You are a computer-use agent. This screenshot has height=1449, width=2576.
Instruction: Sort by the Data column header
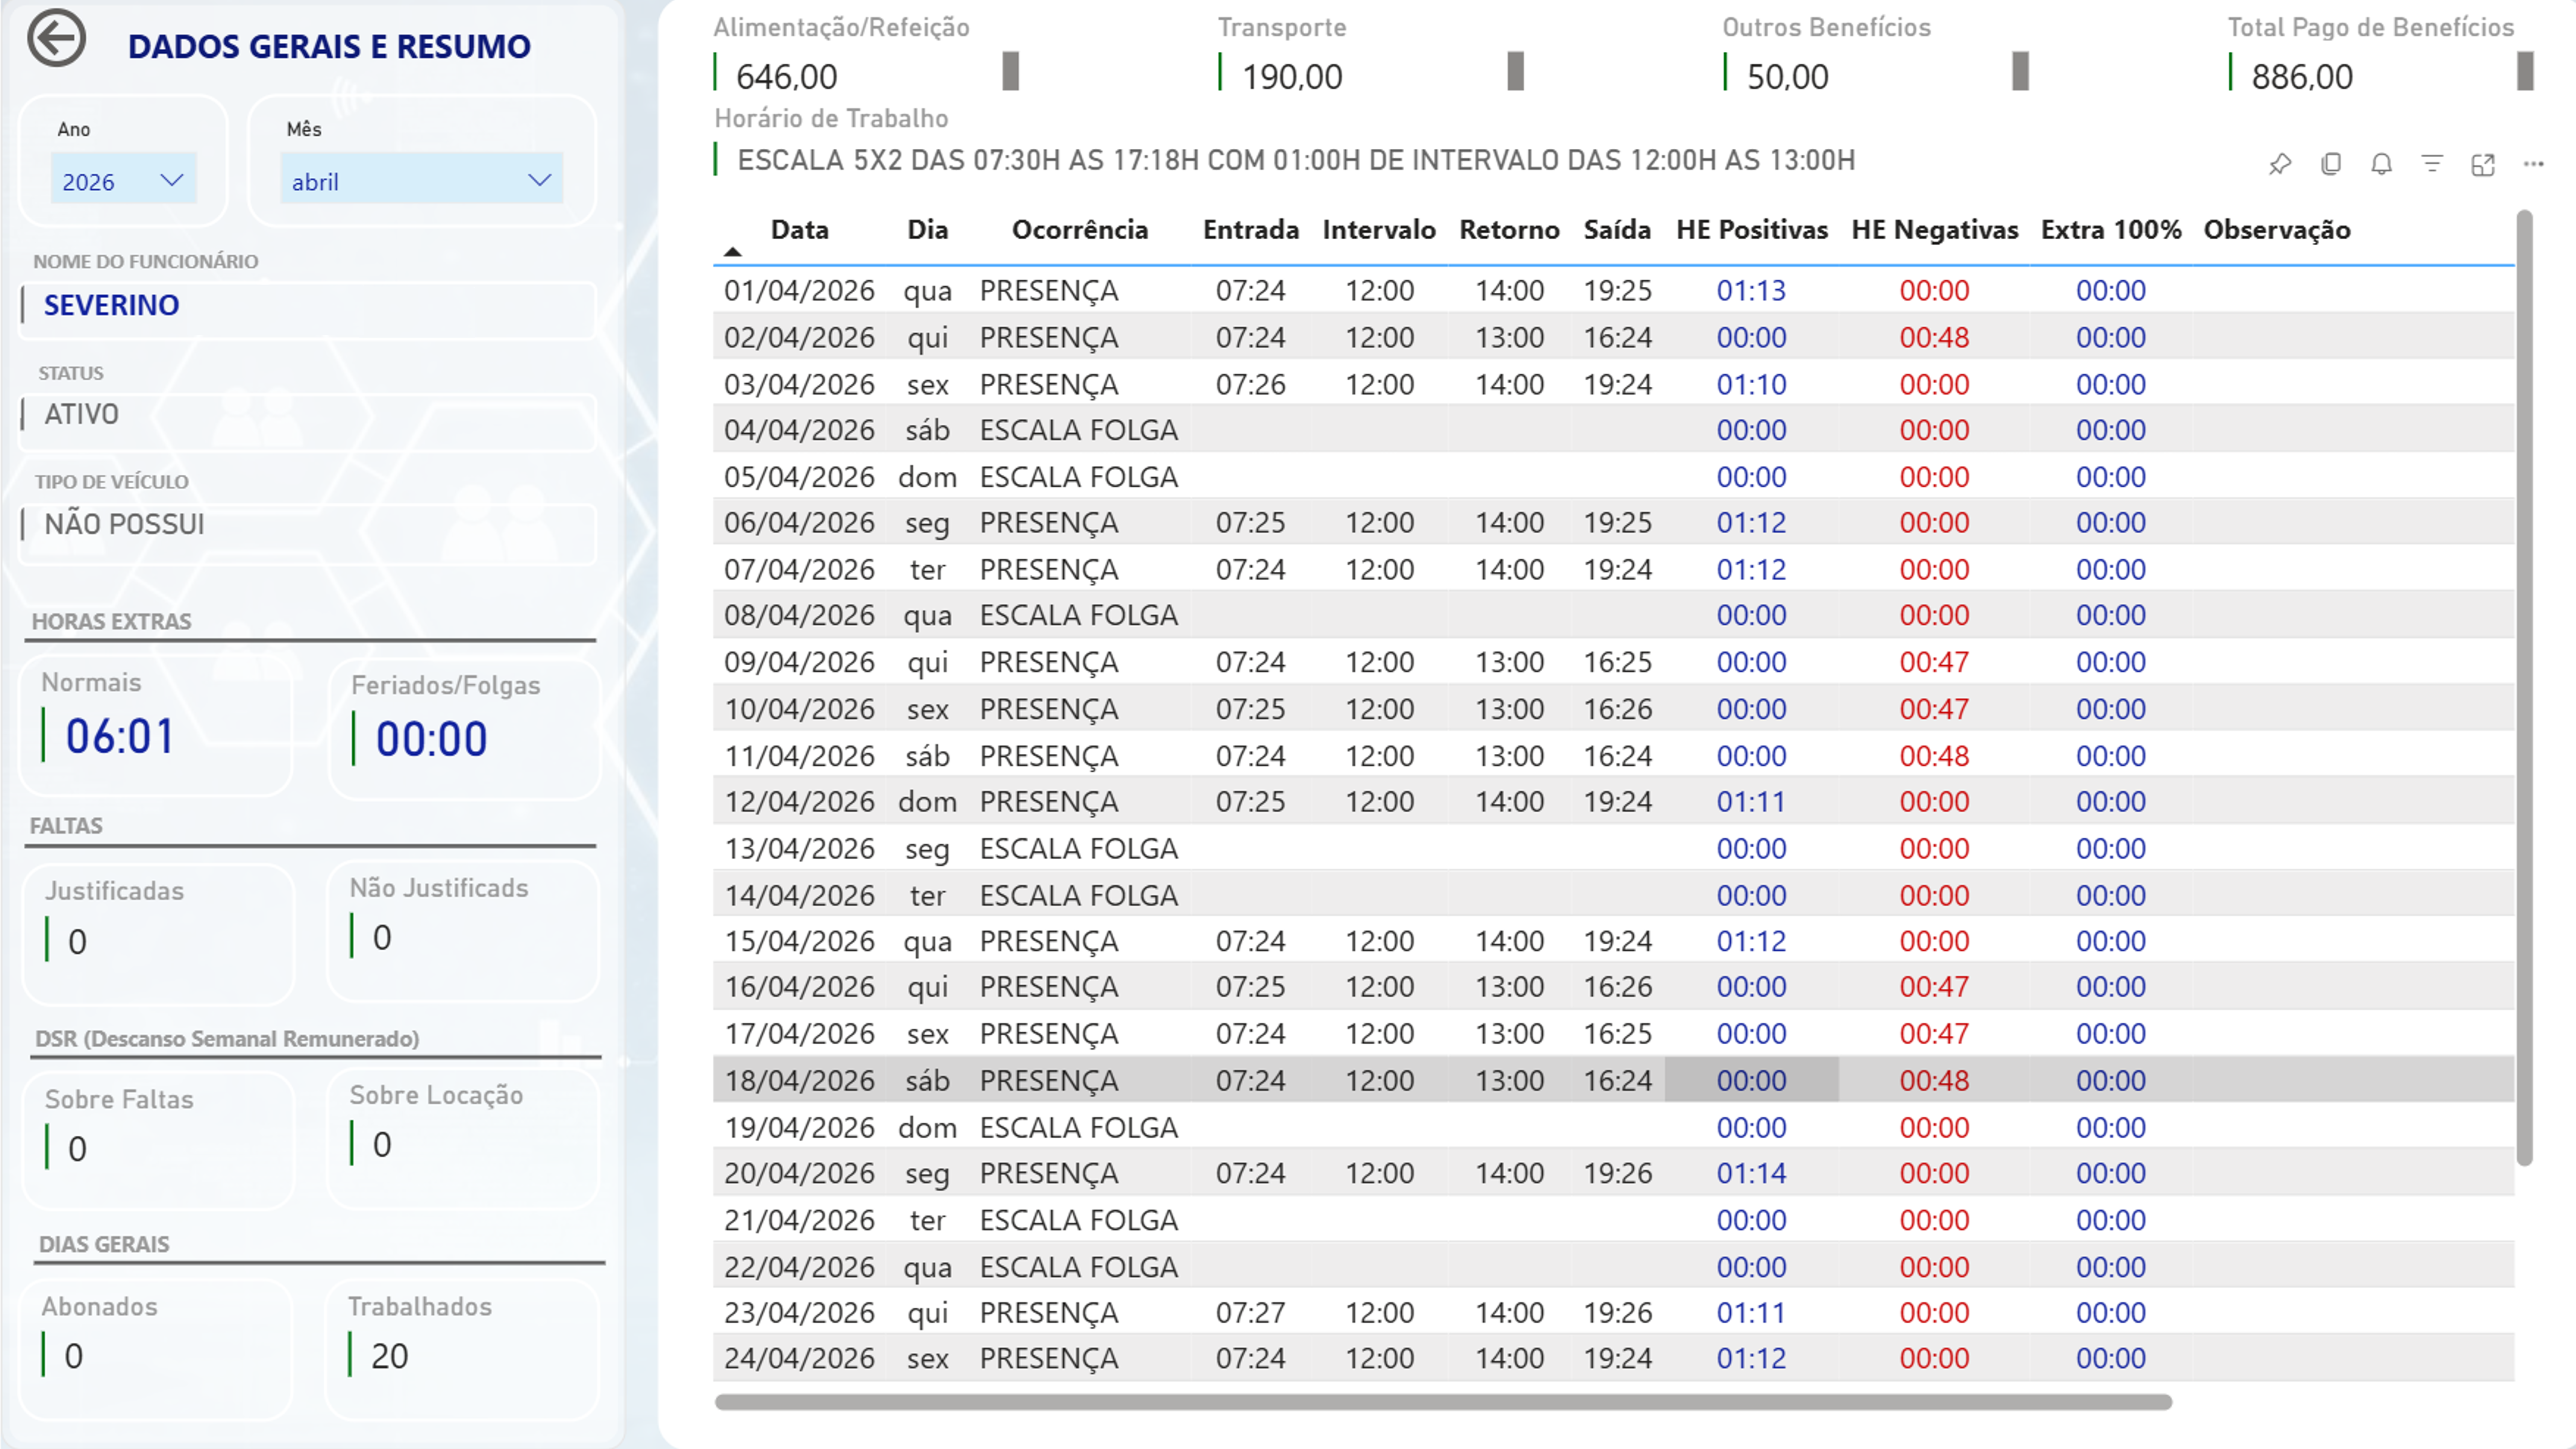(x=799, y=230)
